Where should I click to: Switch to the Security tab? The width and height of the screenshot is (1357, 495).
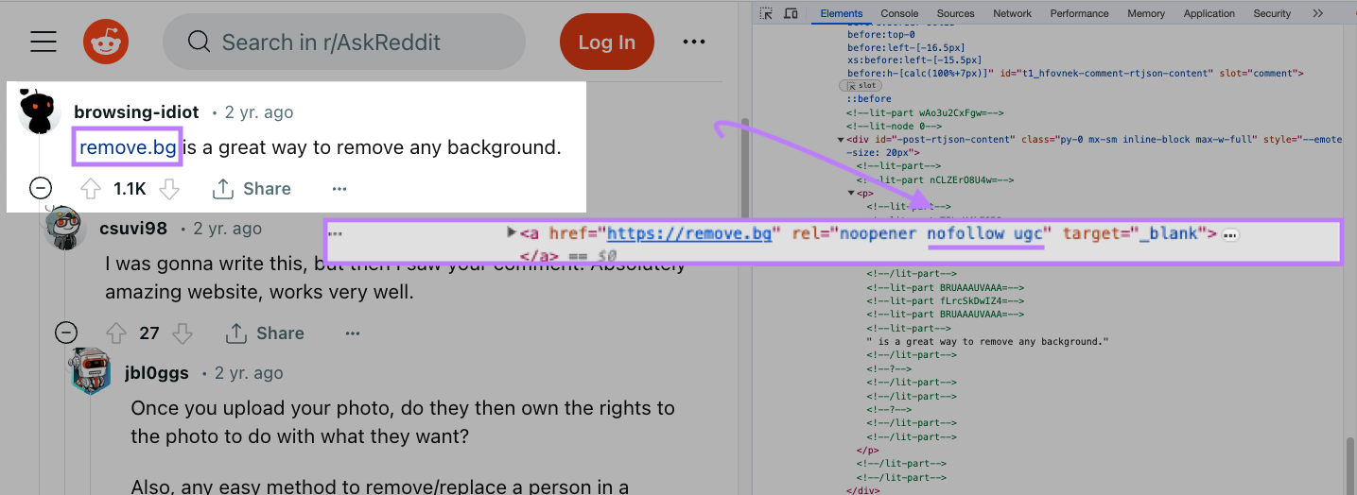point(1272,13)
